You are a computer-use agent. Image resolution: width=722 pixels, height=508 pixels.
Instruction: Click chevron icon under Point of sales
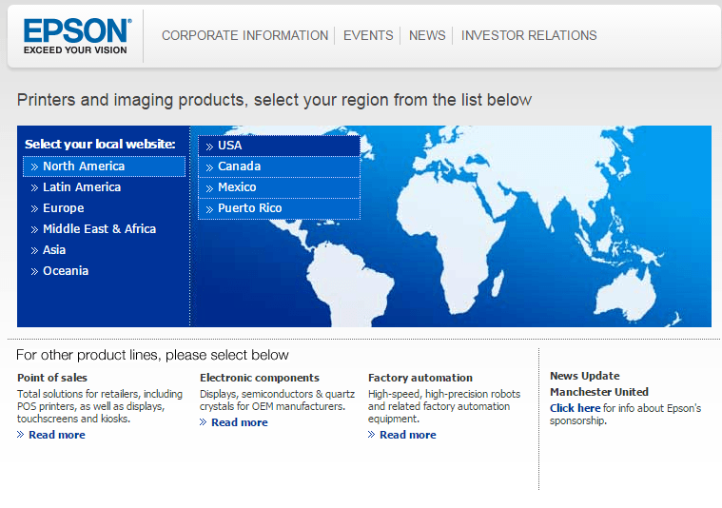20,435
